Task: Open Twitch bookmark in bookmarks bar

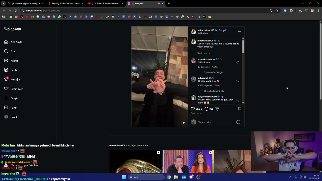Action: (92, 17)
